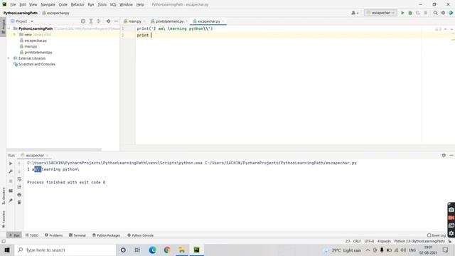
Task: Close the escapechar.py editor tab
Action: 223,21
